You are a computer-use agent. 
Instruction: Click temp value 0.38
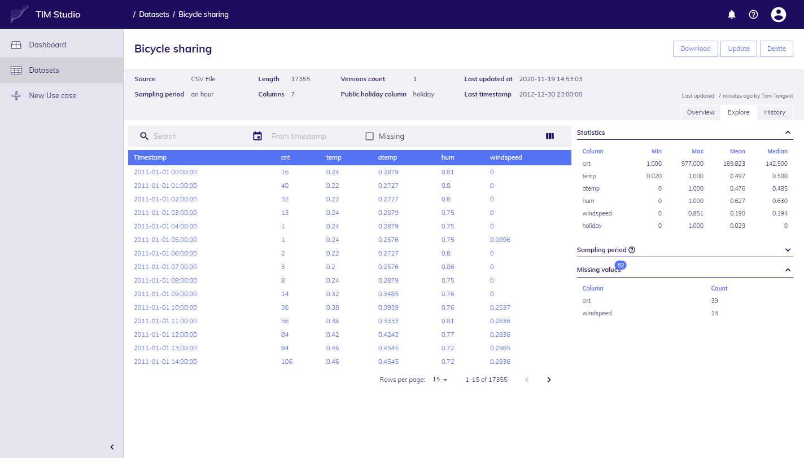pos(333,307)
